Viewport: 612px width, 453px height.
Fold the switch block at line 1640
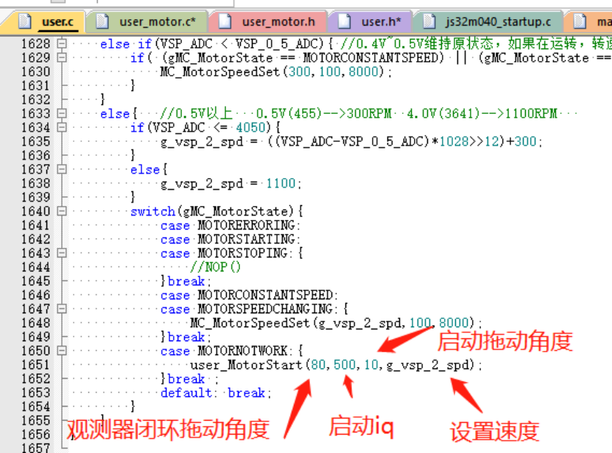[x=61, y=212]
